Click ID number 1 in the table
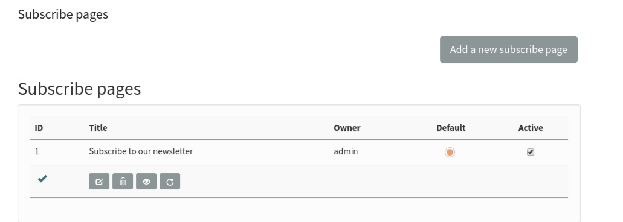Viewport: 623px width, 222px height. coord(37,151)
